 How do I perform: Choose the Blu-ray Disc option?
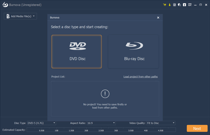pos(133,52)
